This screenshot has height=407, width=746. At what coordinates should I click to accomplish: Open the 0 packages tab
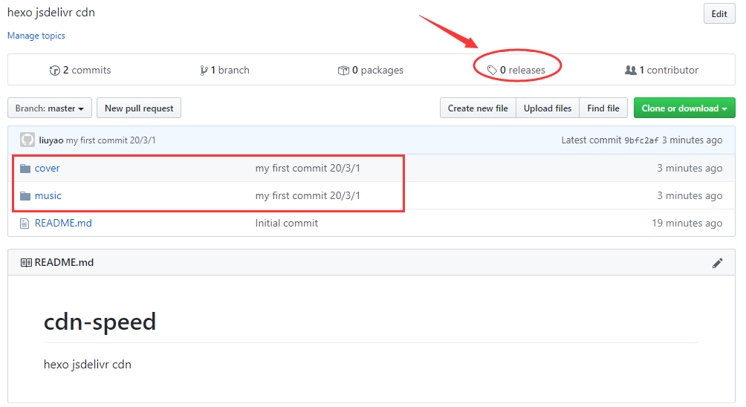(x=371, y=71)
